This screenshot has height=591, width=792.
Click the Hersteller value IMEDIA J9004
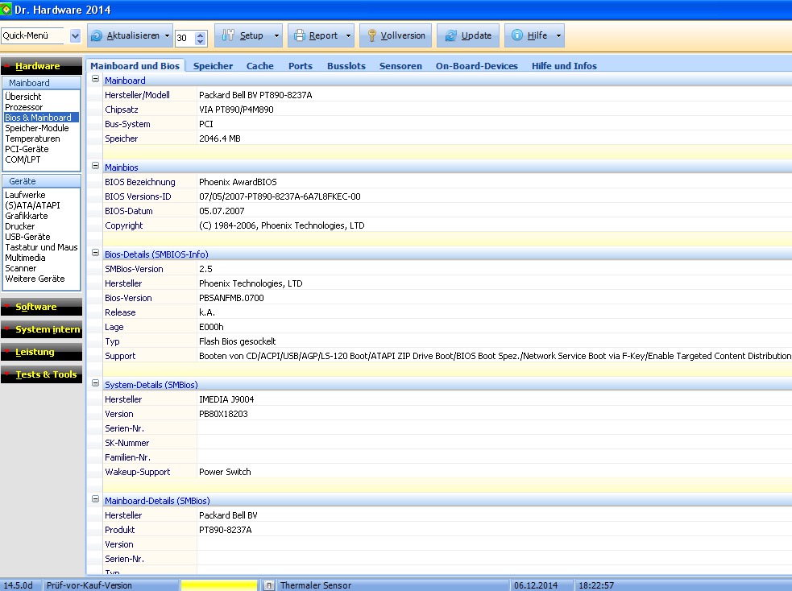point(226,399)
